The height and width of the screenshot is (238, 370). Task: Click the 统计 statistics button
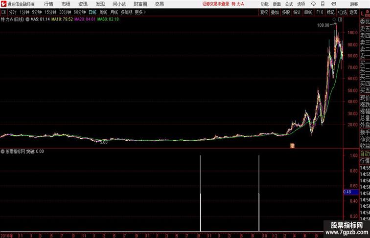pos(297,12)
